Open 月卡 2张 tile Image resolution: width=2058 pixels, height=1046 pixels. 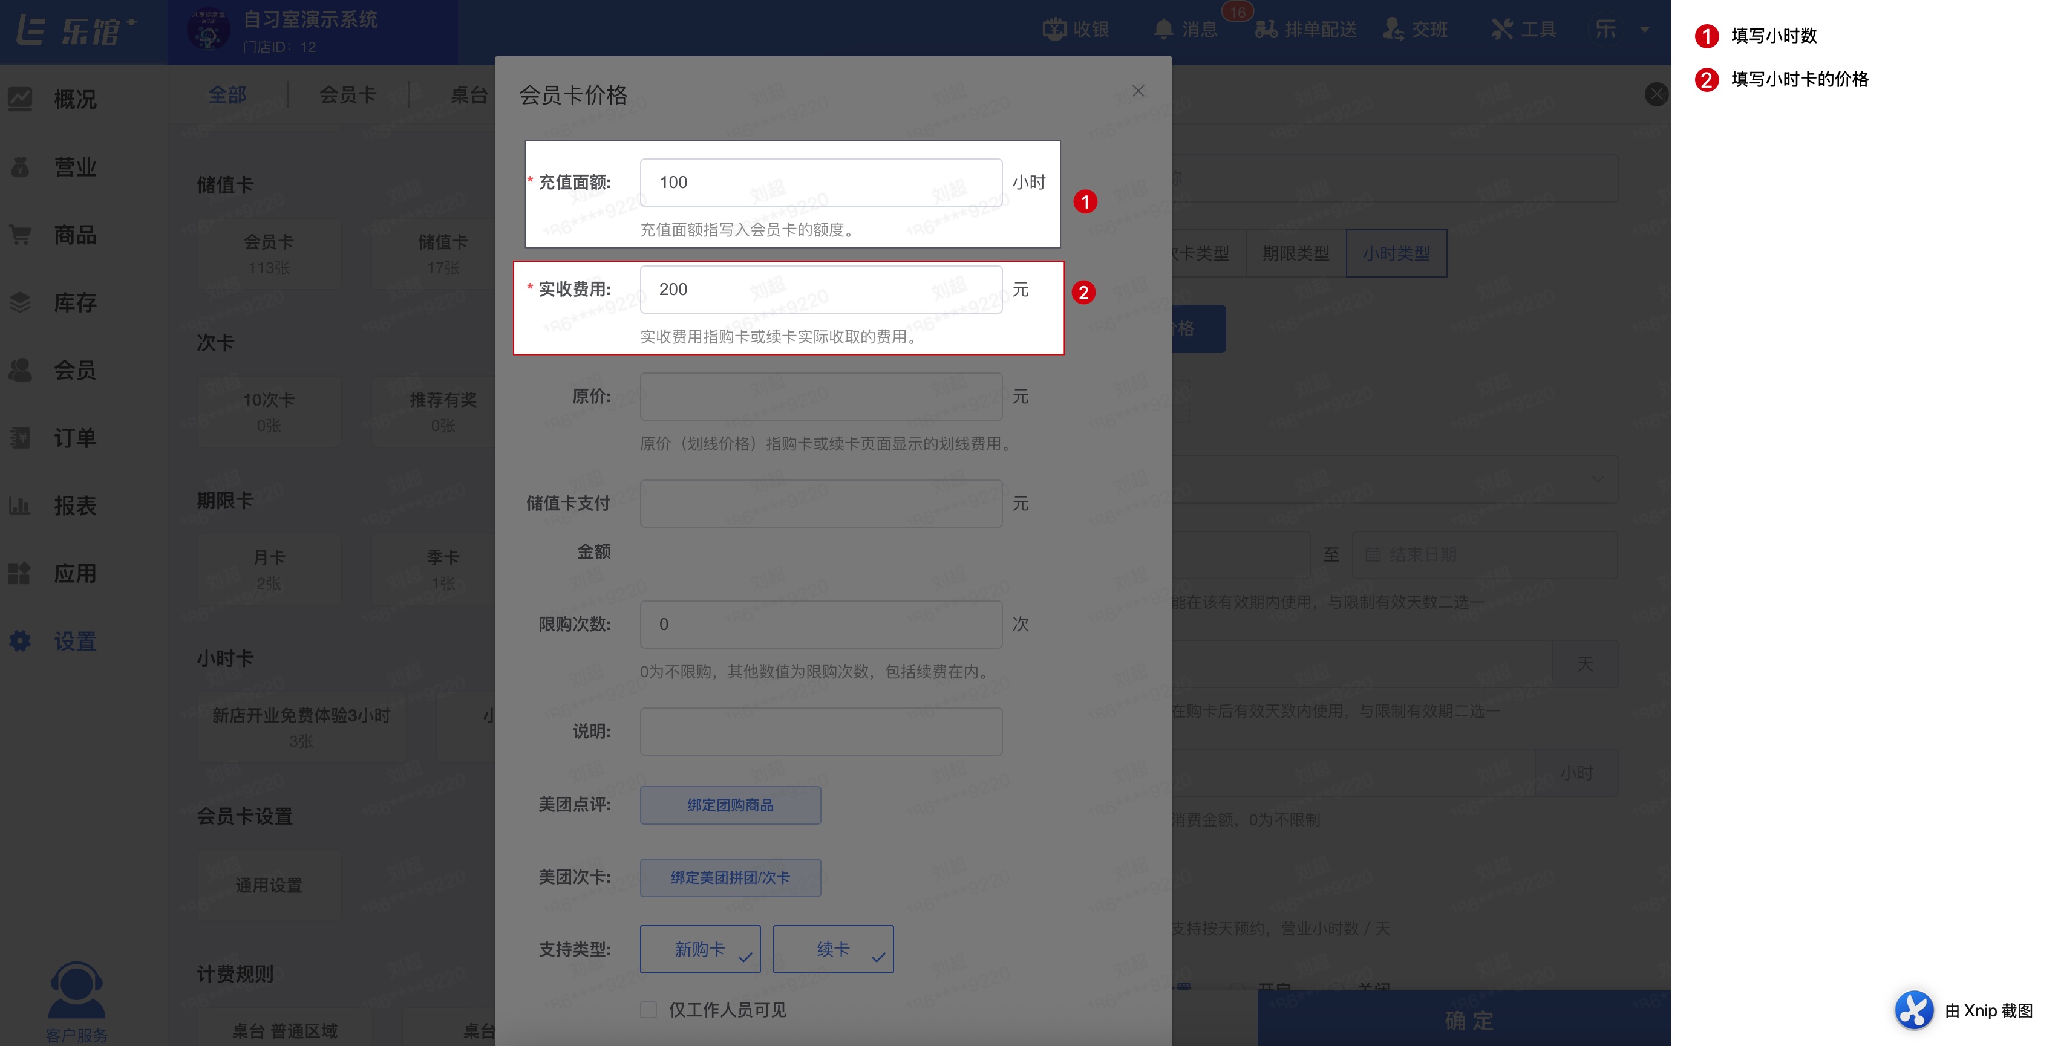[269, 570]
